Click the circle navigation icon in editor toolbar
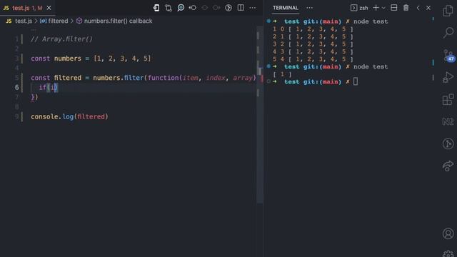 coord(205,8)
